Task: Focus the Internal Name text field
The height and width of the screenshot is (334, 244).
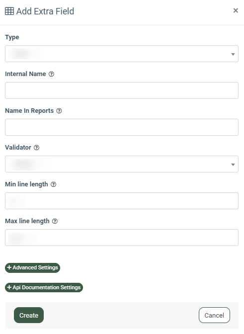Action: 122,90
